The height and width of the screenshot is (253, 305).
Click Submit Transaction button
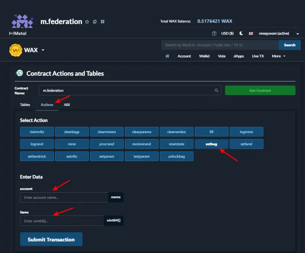(x=51, y=239)
